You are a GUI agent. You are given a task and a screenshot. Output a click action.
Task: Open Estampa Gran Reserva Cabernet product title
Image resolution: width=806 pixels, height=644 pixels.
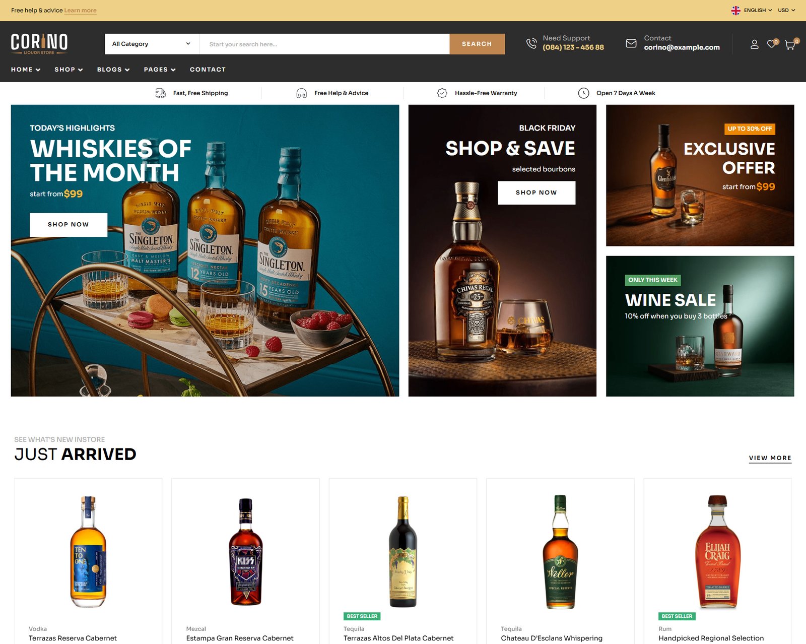tap(240, 638)
